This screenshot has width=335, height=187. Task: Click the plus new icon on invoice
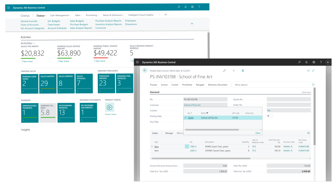[x=234, y=70]
